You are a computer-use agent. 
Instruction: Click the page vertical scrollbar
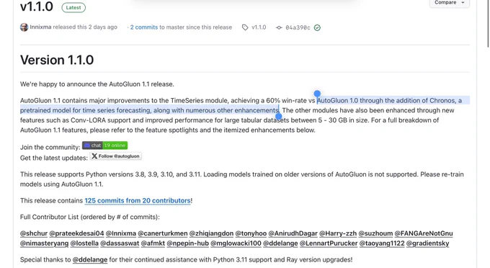(488, 24)
